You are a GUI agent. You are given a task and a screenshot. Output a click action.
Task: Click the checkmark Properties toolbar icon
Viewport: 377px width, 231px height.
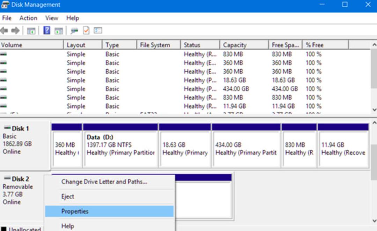pyautogui.click(x=86, y=30)
